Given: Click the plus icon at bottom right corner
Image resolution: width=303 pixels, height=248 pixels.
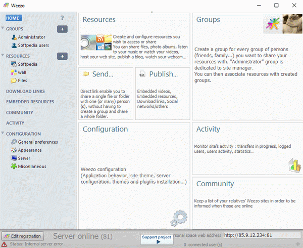Looking at the screenshot, I should click(298, 244).
